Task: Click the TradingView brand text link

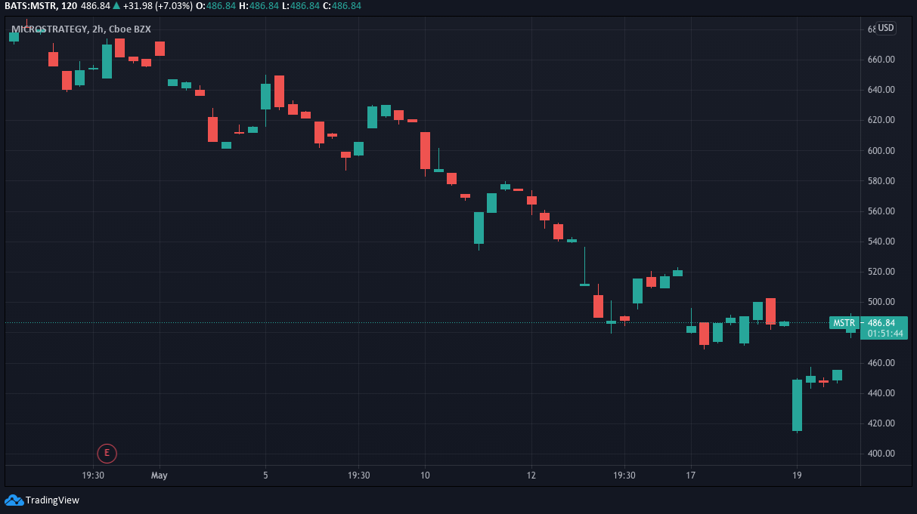Action: 52,500
